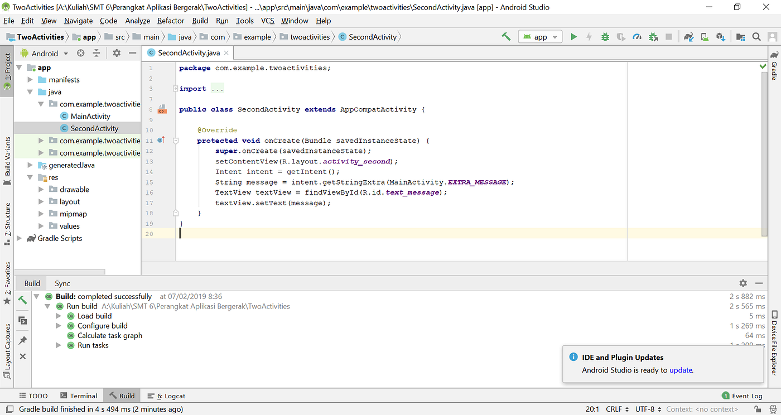Screen dimensions: 781x415
Task: Click the user avatar icon in toolbar
Action: [773, 37]
